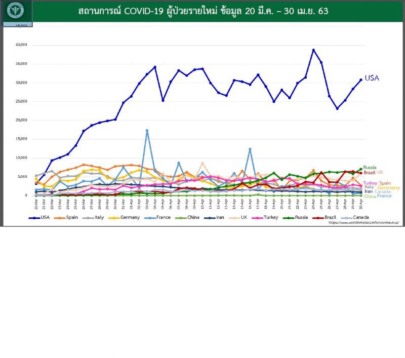Viewport: 405px width, 358px height.
Task: Click the pink Turkey legend line marker
Action: [x=257, y=218]
